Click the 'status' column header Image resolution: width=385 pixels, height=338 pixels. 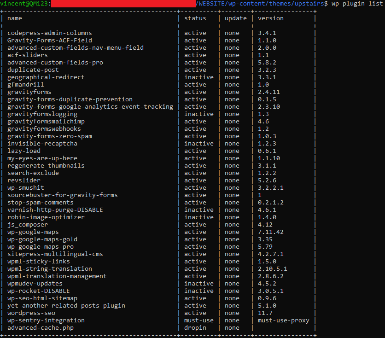[x=195, y=18]
